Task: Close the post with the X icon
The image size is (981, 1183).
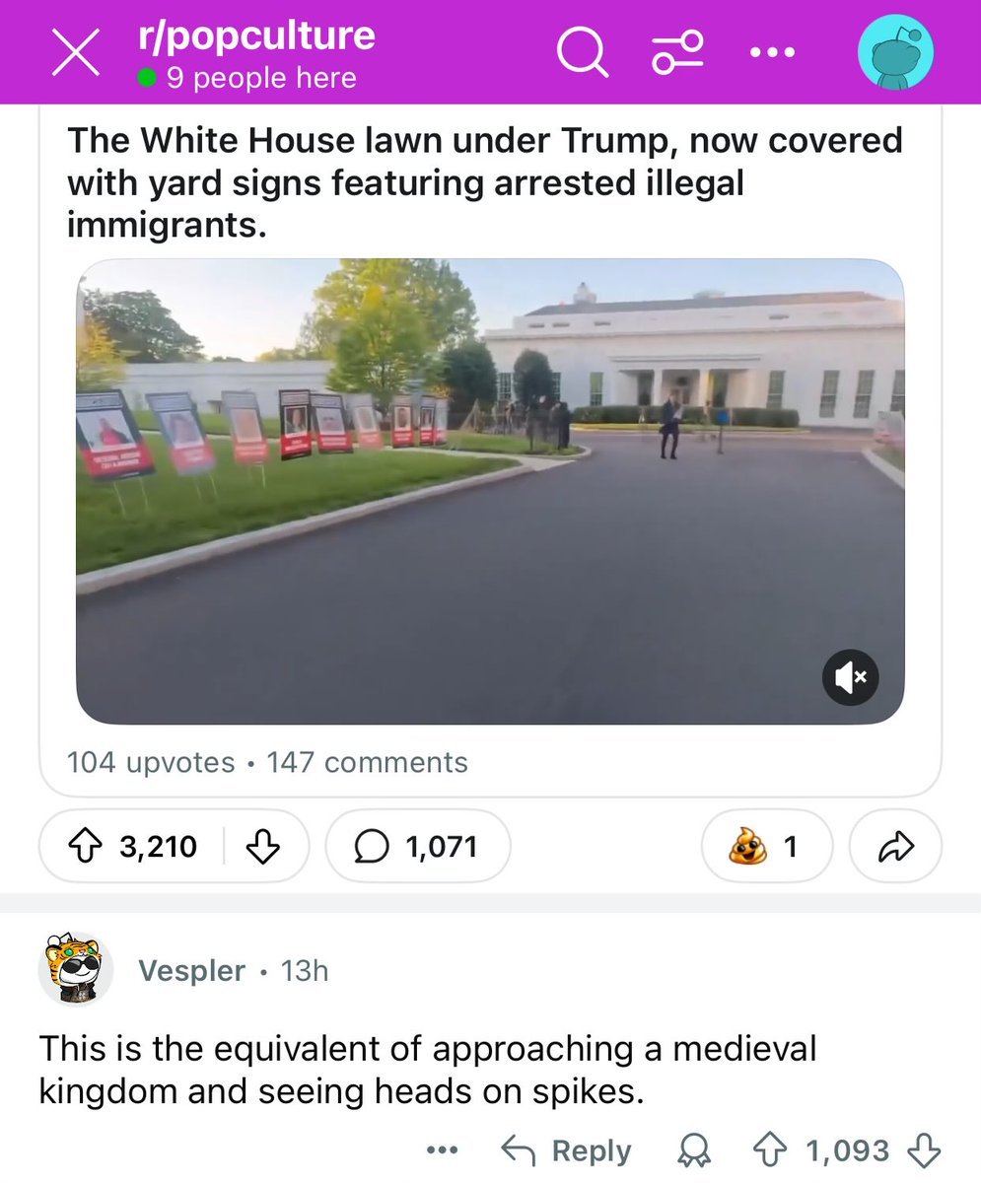Action: click(75, 53)
